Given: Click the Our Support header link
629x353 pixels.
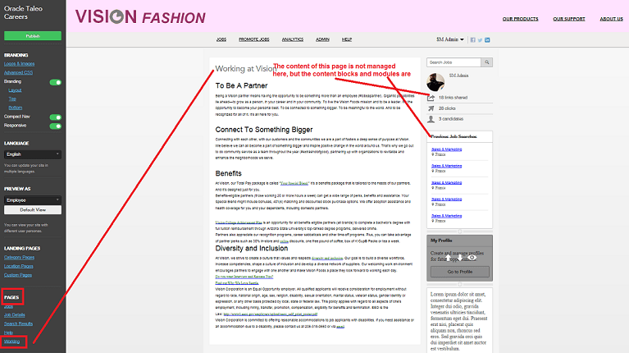Looking at the screenshot, I should coord(569,19).
